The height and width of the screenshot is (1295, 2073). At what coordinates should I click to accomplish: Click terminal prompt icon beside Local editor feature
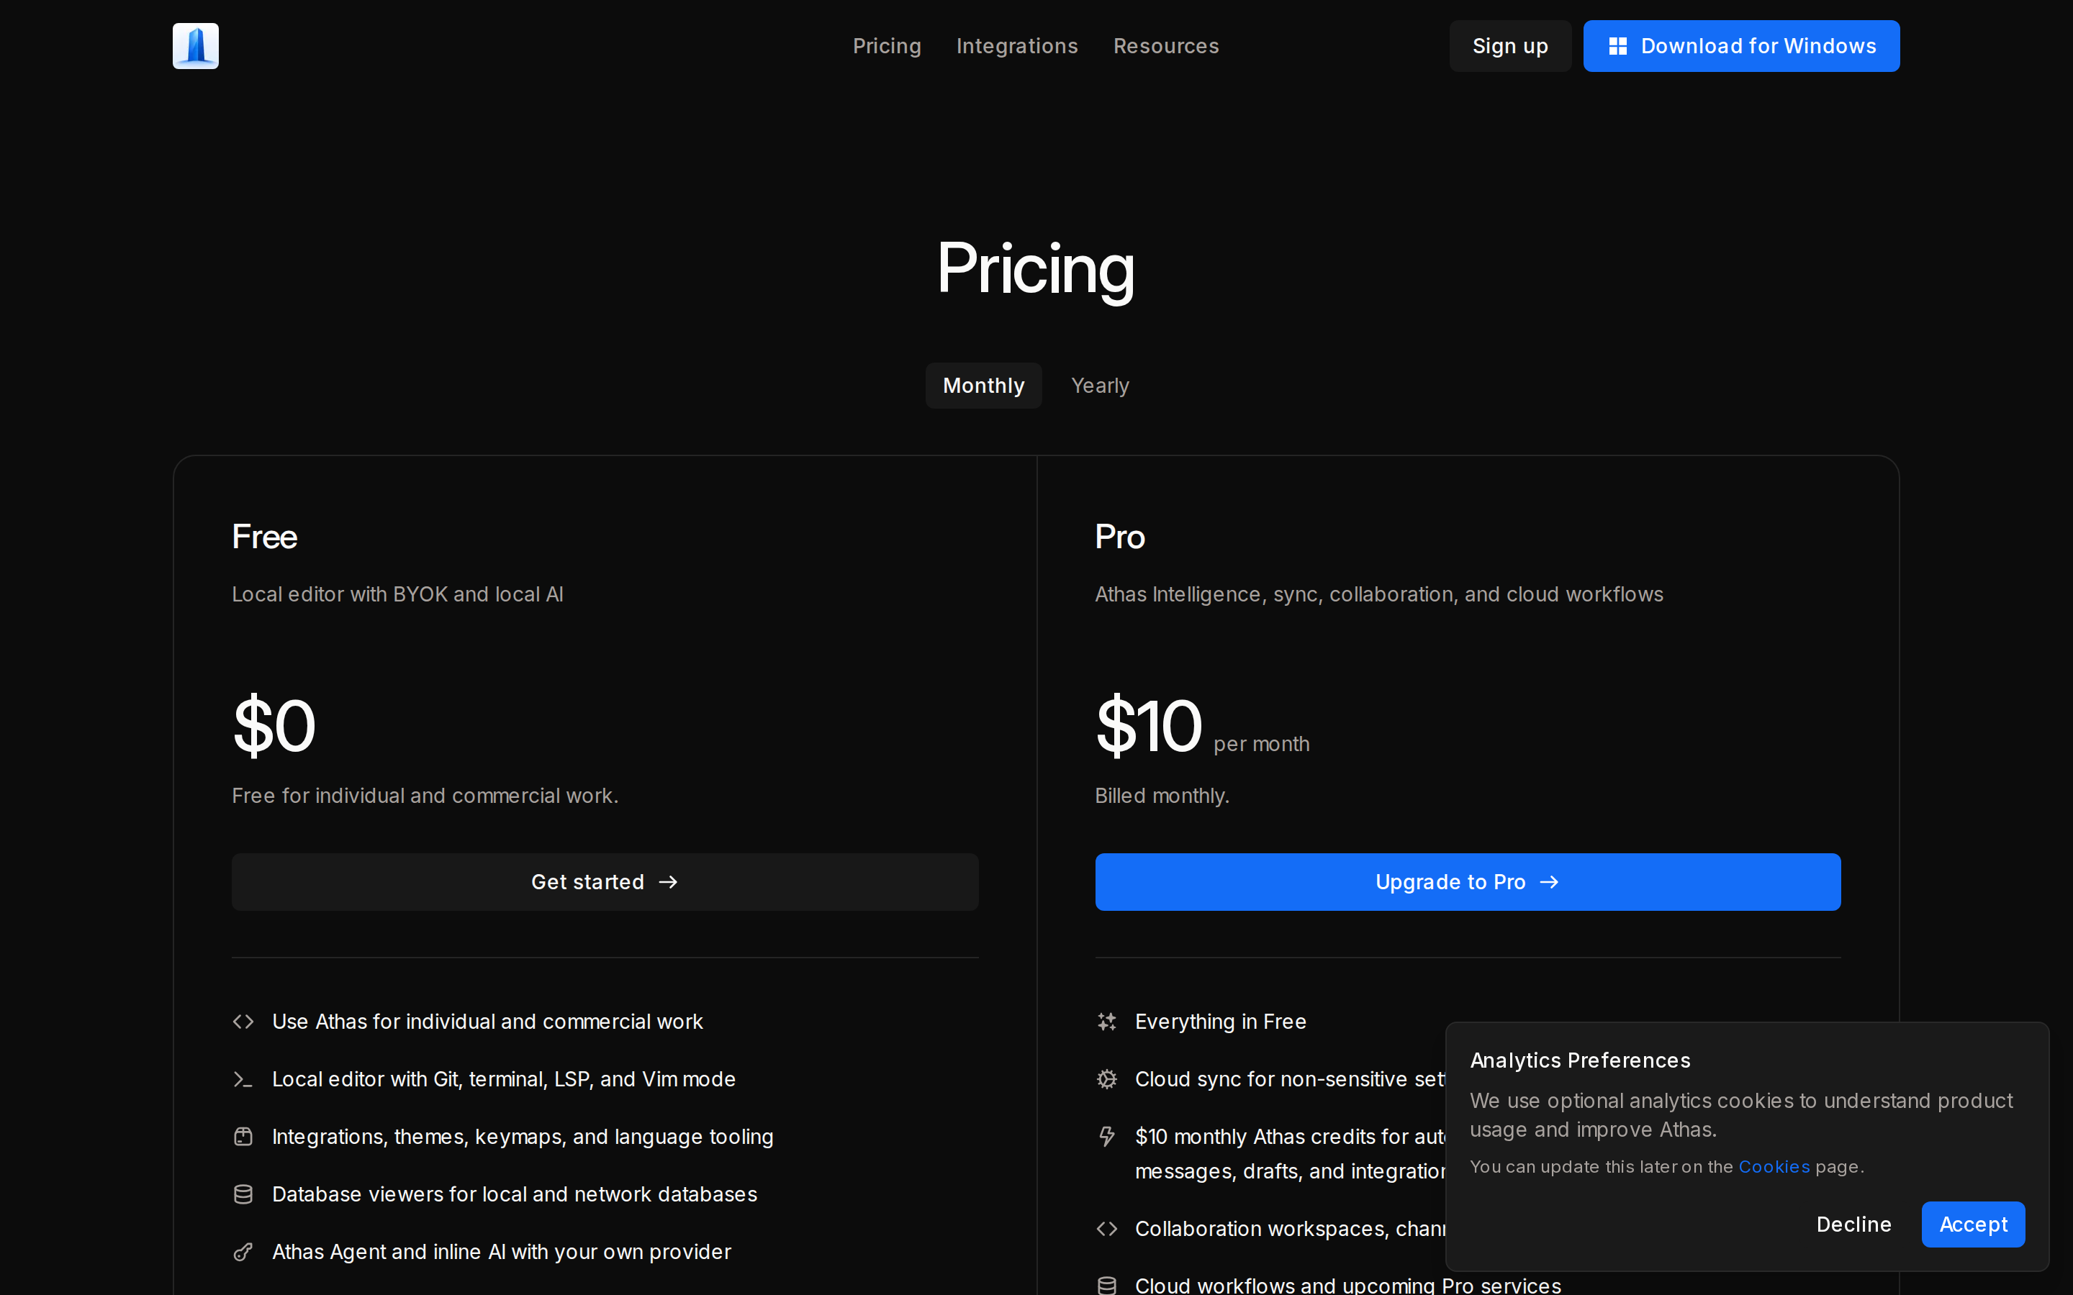tap(243, 1079)
